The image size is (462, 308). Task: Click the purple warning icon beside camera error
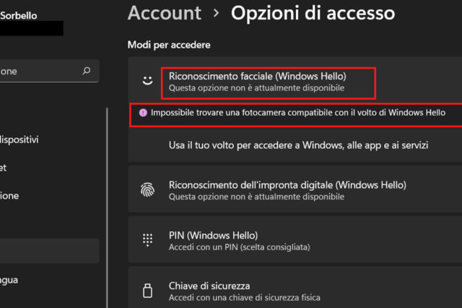pos(143,113)
